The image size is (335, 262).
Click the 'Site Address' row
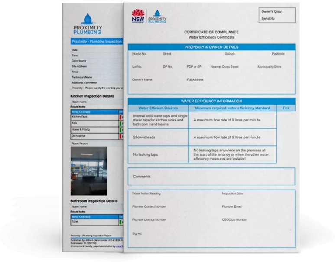tap(97, 66)
